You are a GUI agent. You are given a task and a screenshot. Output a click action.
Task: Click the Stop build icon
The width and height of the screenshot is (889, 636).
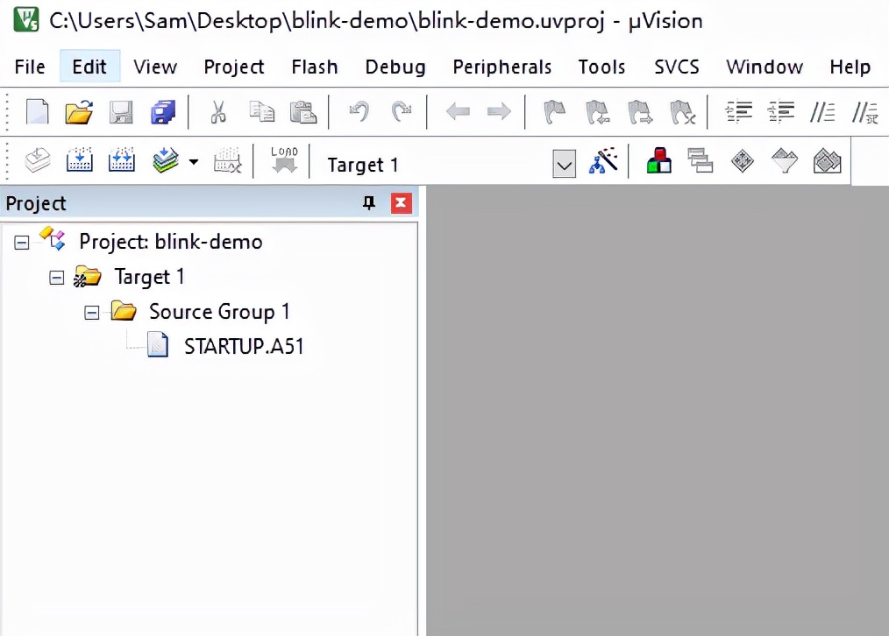[x=227, y=160]
